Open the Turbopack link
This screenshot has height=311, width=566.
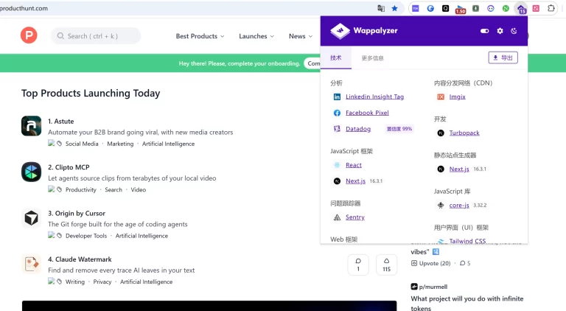tap(464, 133)
